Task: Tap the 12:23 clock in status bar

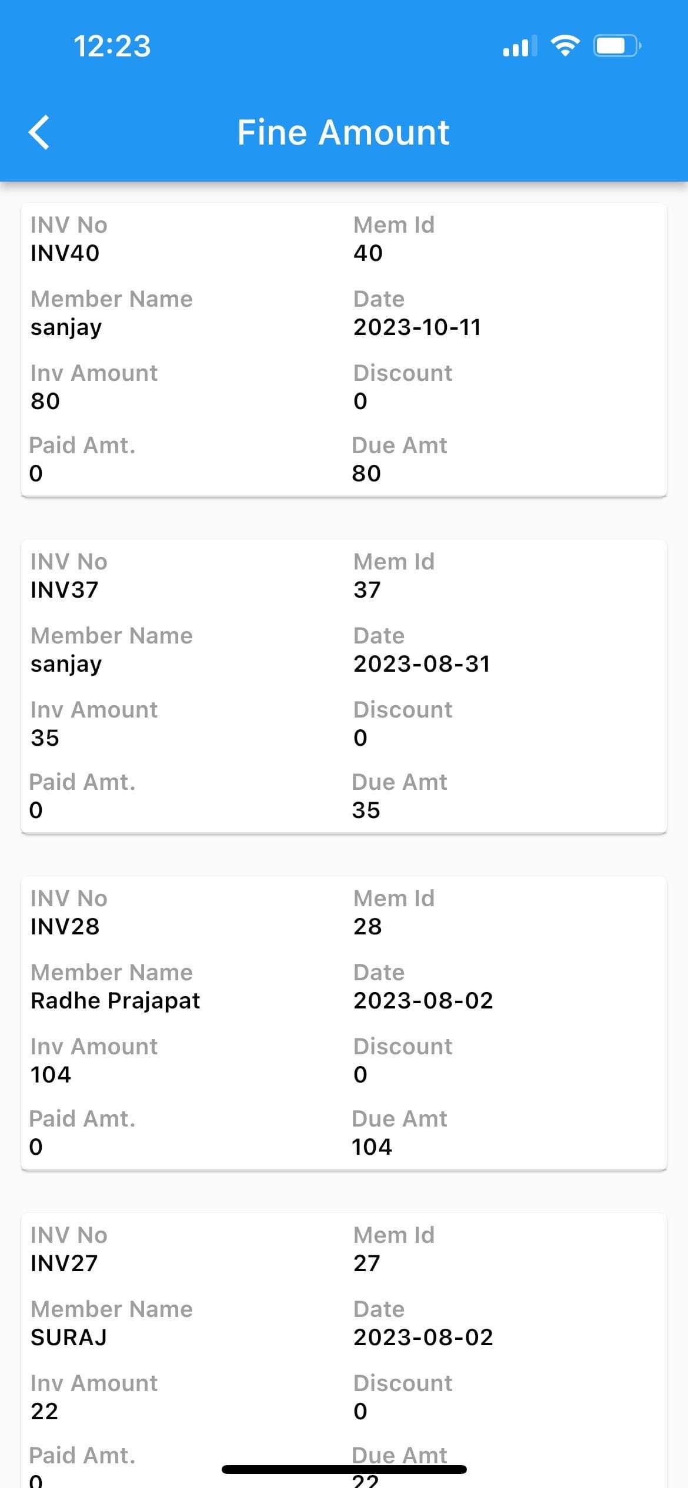Action: 112,46
